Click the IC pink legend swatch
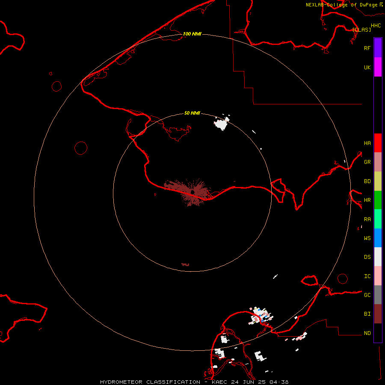Screen dimensions: 385x385 pos(378,276)
